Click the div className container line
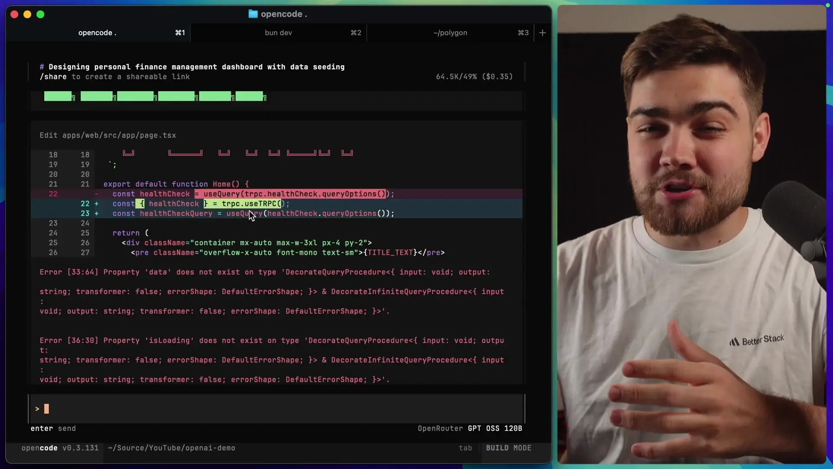Screen dimensions: 833x469 (247, 243)
